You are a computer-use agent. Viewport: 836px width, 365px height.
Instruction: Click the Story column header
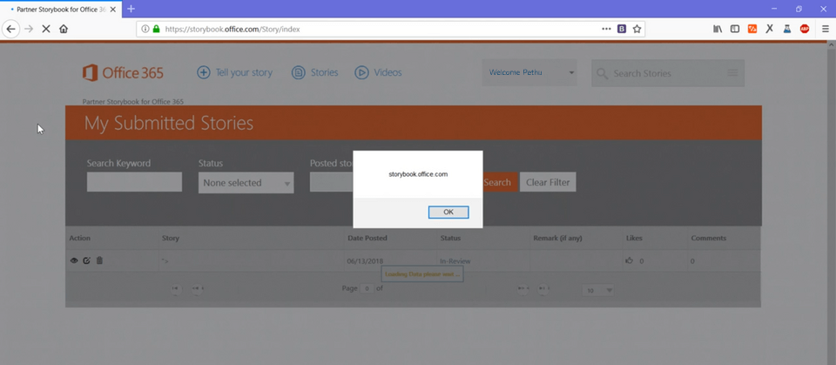tap(171, 238)
